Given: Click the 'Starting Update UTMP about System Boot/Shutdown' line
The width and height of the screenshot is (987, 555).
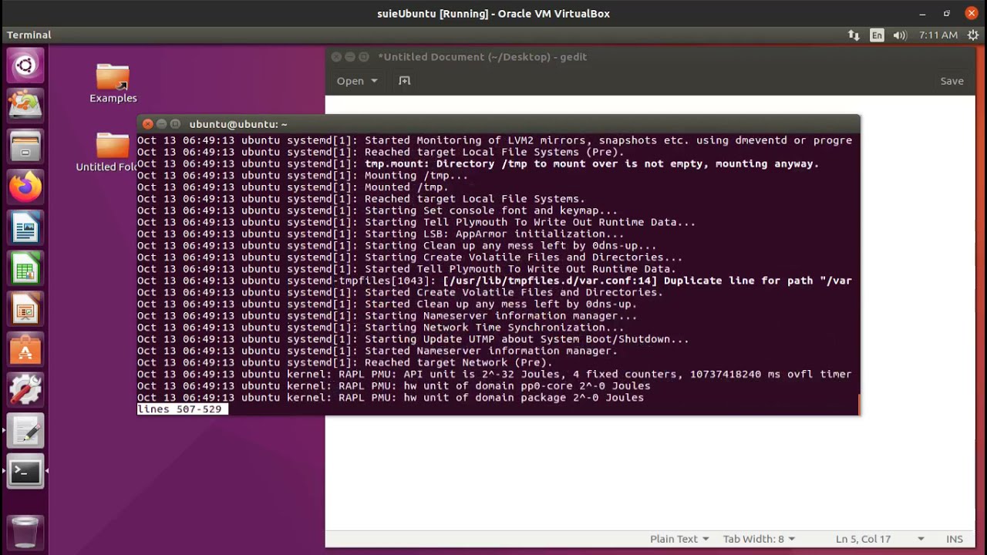Looking at the screenshot, I should pyautogui.click(x=413, y=339).
